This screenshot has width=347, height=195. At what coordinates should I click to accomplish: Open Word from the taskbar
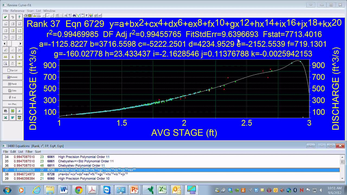tap(64, 190)
